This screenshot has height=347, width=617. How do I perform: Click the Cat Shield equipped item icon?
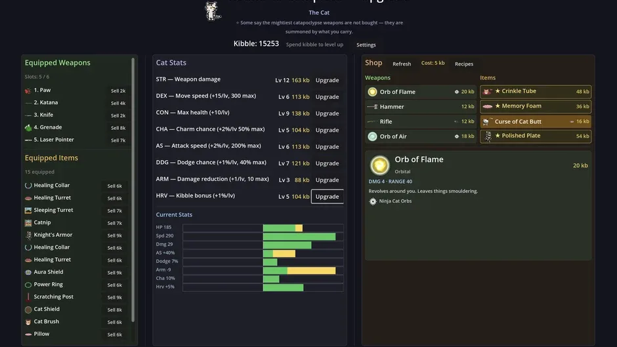[28, 310]
